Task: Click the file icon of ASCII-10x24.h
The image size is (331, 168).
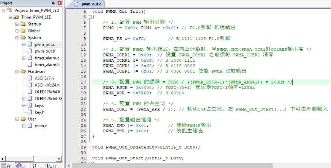Action: coord(30,85)
